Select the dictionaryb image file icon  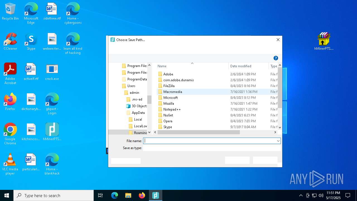coord(31,102)
